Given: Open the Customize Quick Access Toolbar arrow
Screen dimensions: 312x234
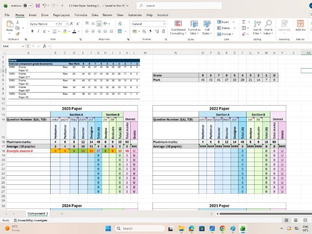Looking at the screenshot, I should [x=62, y=6].
